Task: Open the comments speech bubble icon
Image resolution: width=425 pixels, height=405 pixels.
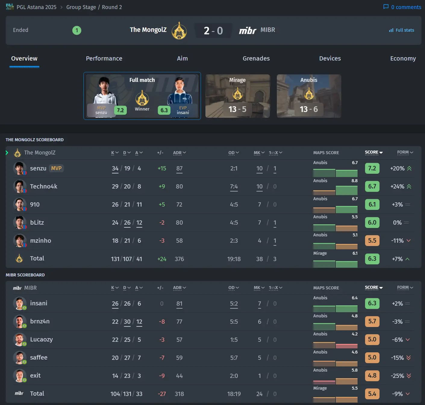Action: tap(386, 7)
